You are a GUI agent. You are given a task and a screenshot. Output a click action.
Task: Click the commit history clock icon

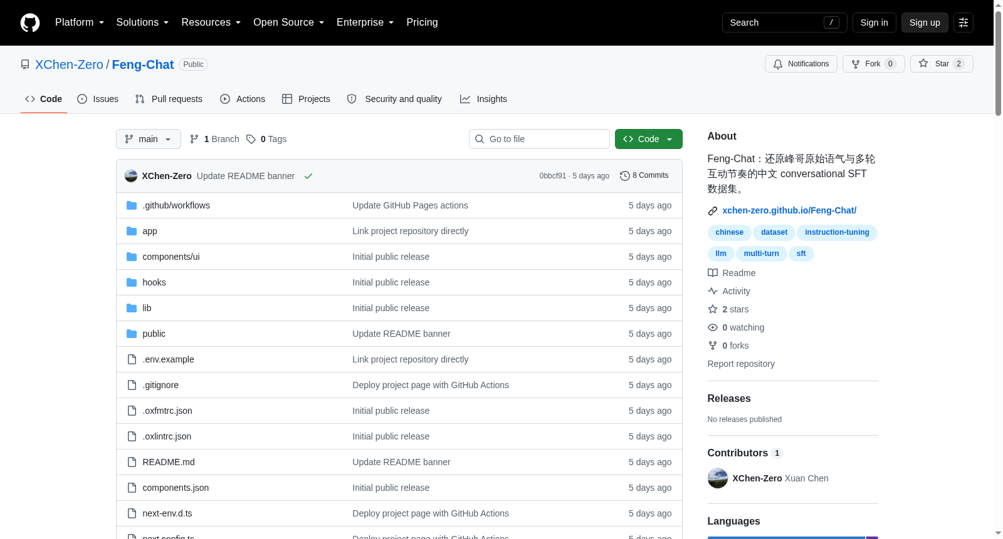pyautogui.click(x=624, y=176)
